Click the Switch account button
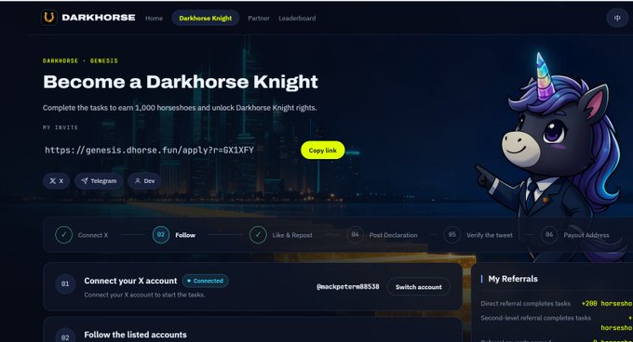The height and width of the screenshot is (342, 633). [419, 287]
